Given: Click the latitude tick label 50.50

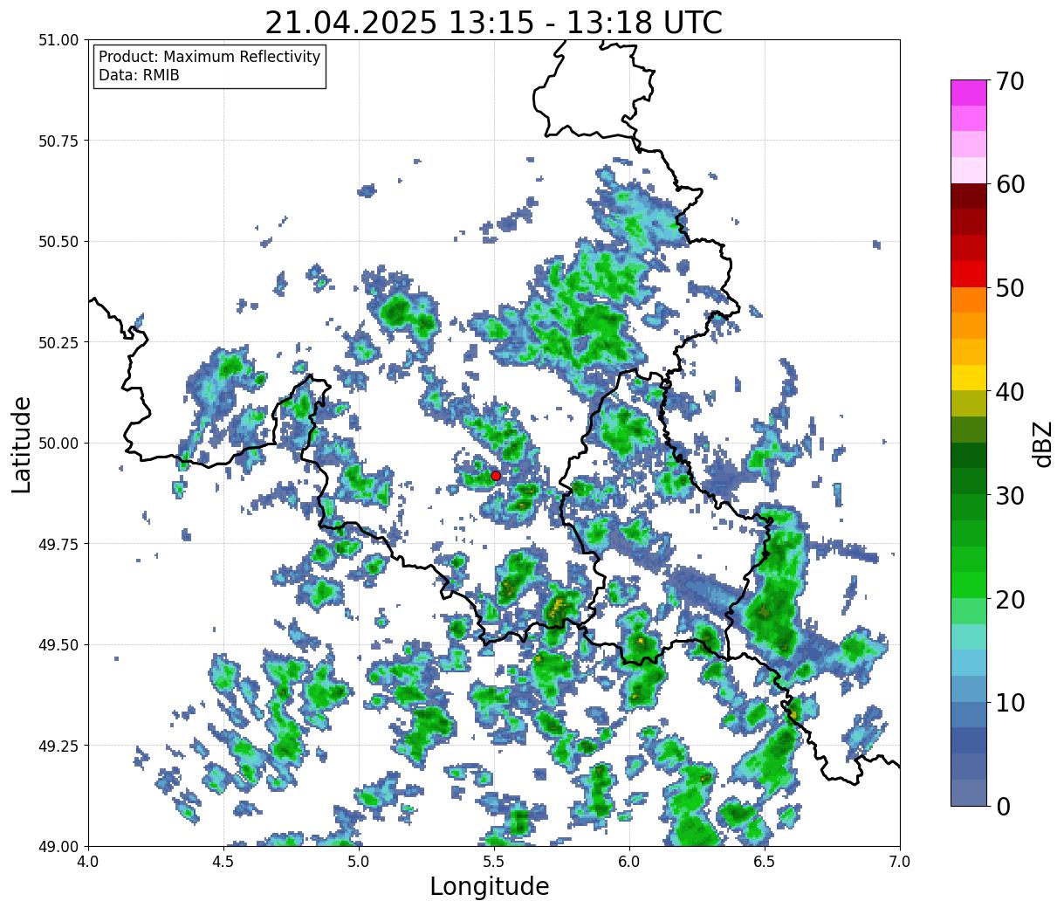Looking at the screenshot, I should tap(58, 242).
